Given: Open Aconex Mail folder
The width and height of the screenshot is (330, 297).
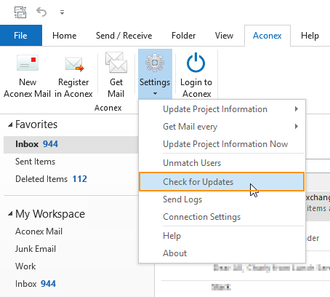Looking at the screenshot, I should point(39,231).
